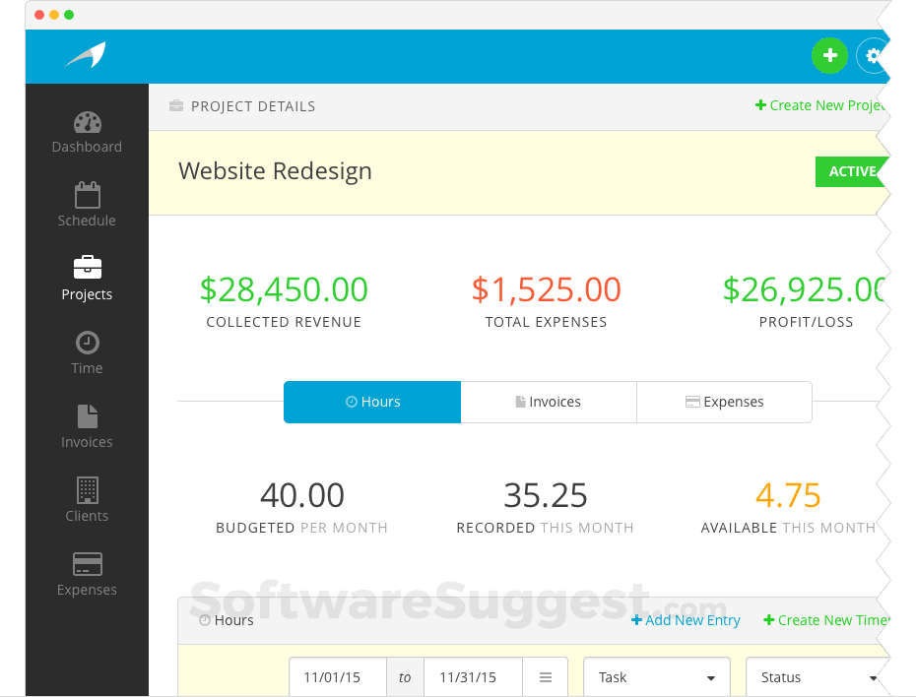The width and height of the screenshot is (916, 697).
Task: Switch to the Expenses tab
Action: tap(724, 402)
